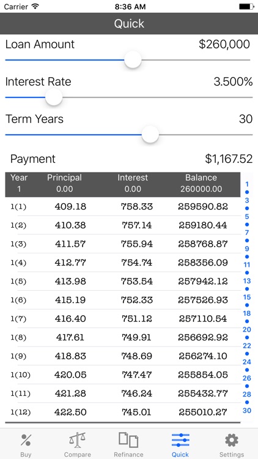The height and width of the screenshot is (459, 258).
Task: Open the Buy tab percent icon
Action: 26,440
